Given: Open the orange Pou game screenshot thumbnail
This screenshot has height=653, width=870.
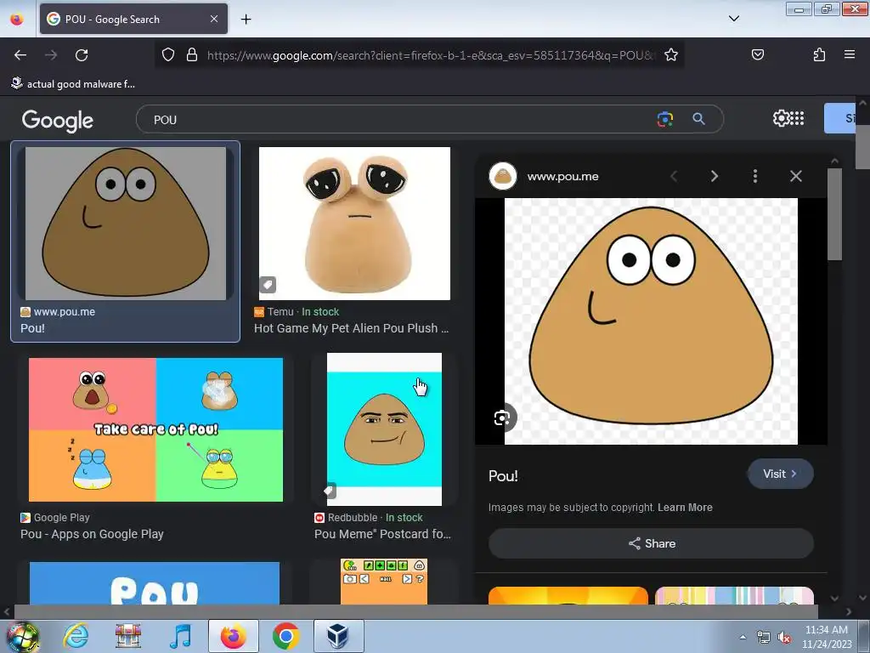Looking at the screenshot, I should [384, 582].
